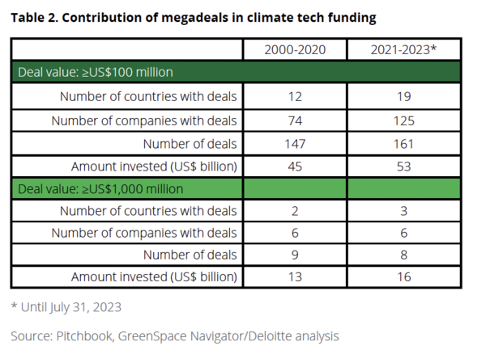
Task: Select the cell with 161 deals
Action: click(x=401, y=144)
